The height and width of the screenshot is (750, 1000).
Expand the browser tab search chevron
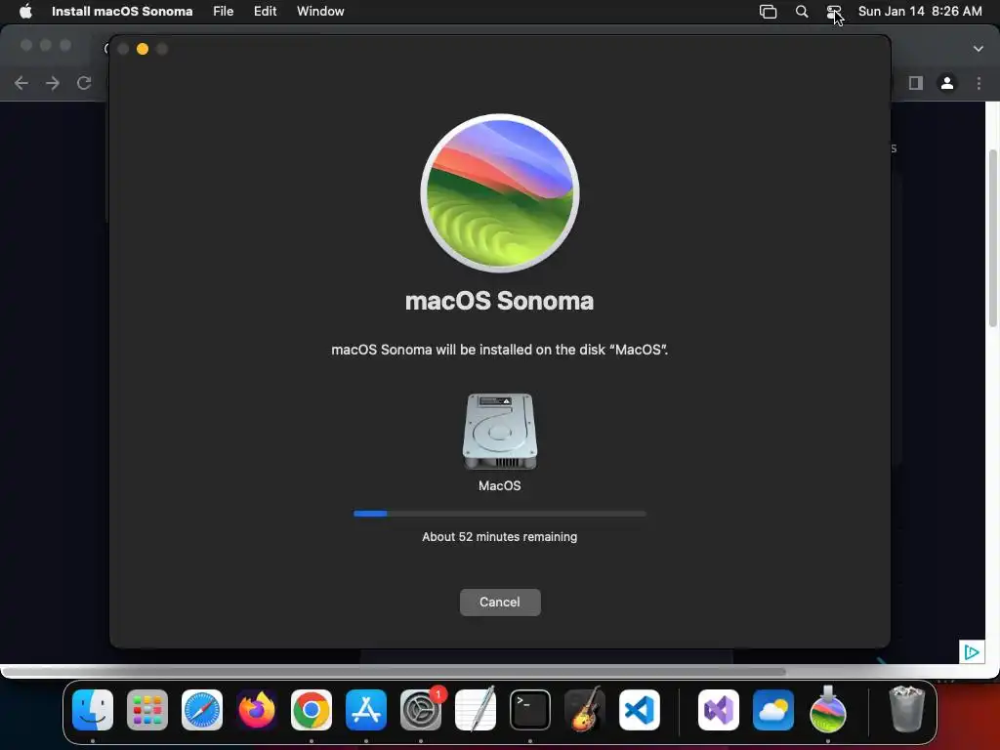coord(979,49)
